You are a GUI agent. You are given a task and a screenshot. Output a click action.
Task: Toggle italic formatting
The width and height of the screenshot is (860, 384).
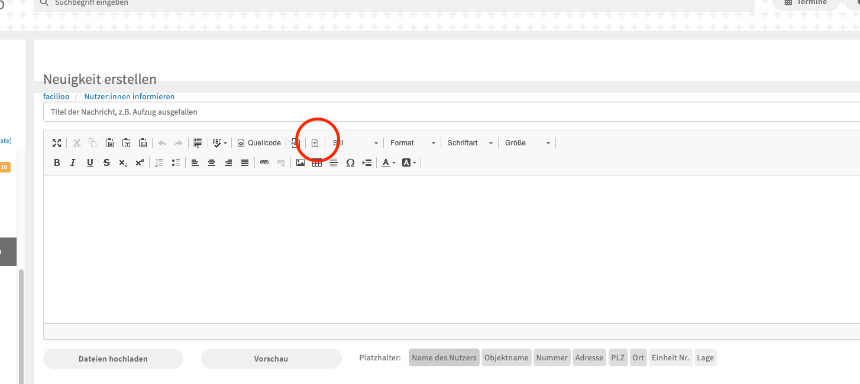(x=73, y=163)
